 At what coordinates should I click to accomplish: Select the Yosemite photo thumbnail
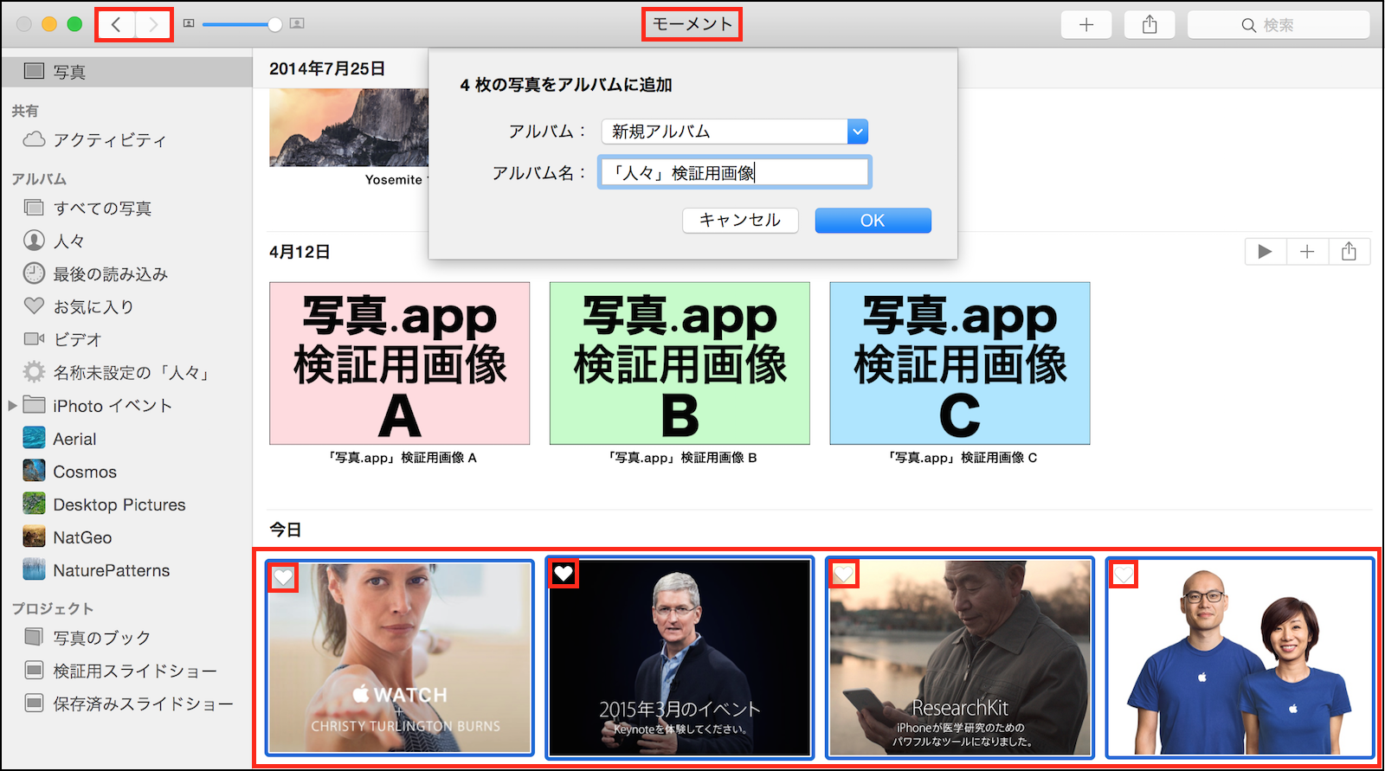pos(349,127)
